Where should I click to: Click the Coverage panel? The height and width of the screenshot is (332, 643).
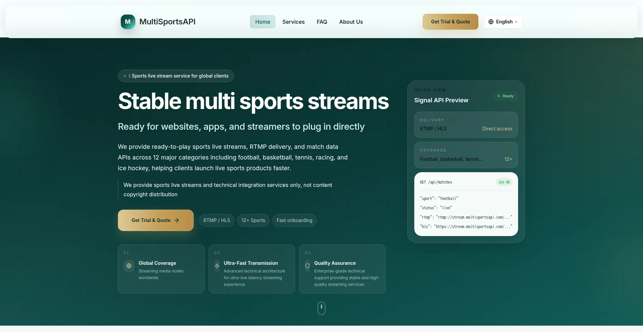click(466, 155)
